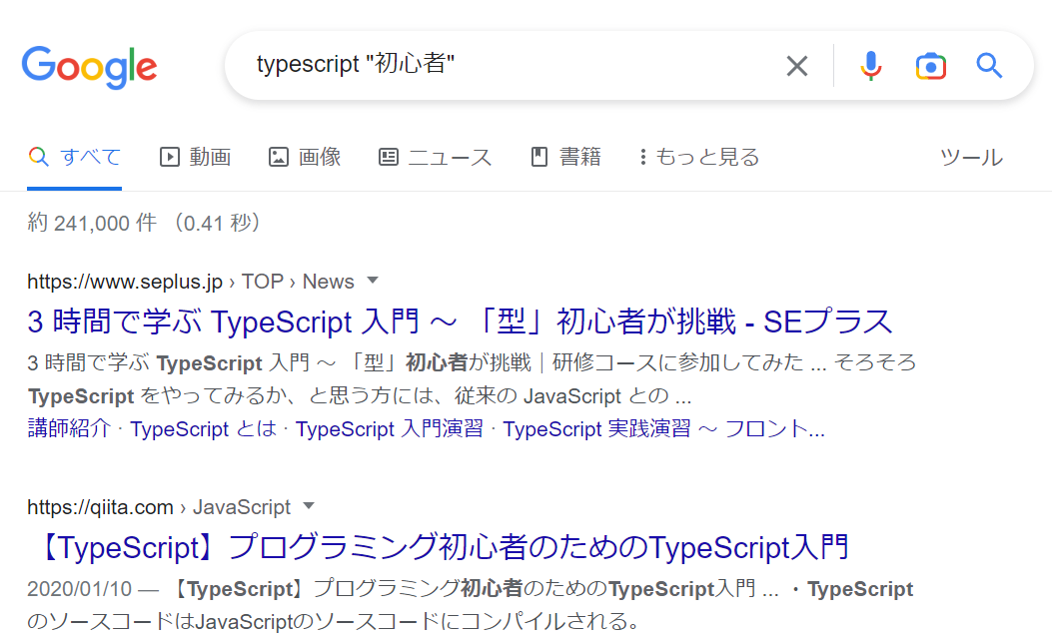
Task: Click the magnifying glass to search
Action: coord(988,65)
